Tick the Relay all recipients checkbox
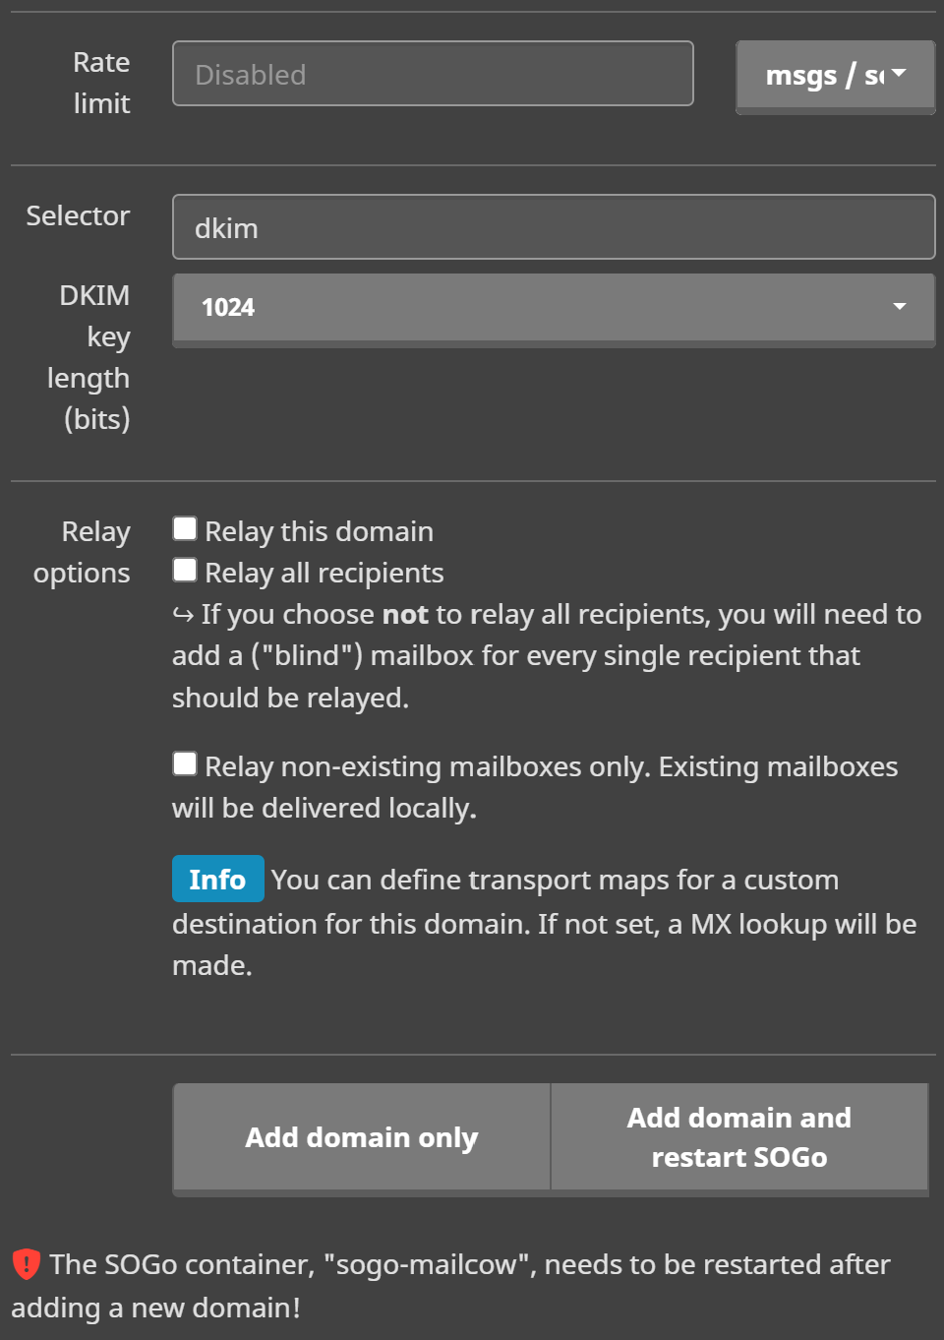This screenshot has width=944, height=1340. point(185,570)
